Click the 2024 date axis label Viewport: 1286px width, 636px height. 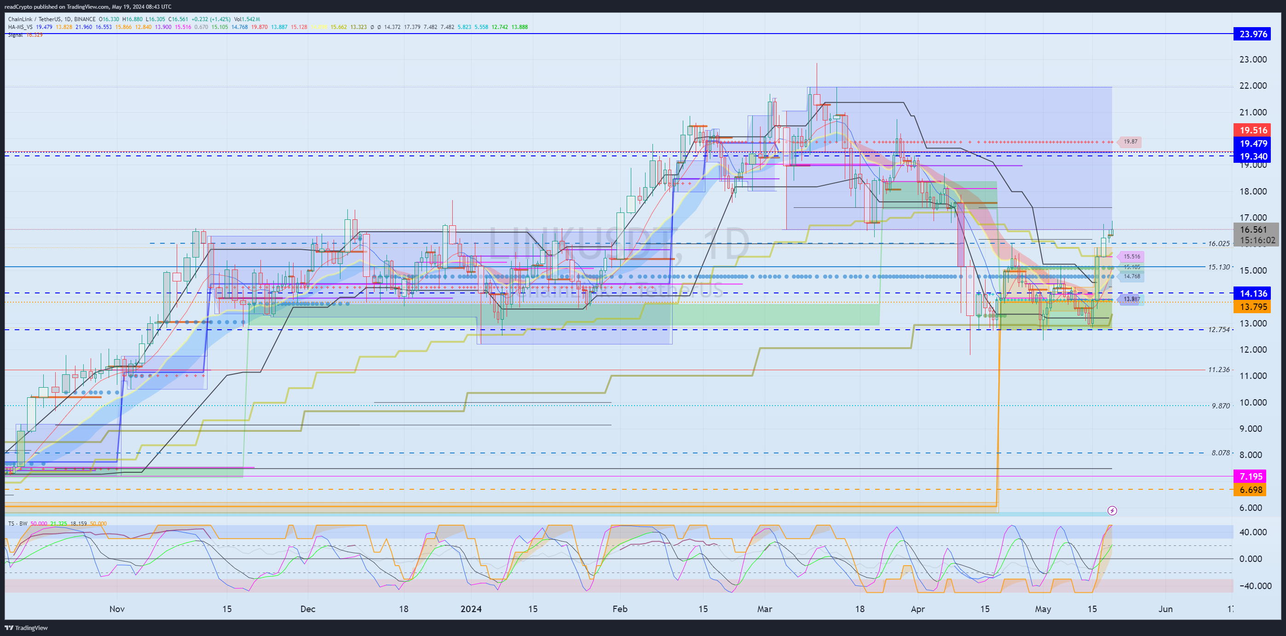(471, 608)
